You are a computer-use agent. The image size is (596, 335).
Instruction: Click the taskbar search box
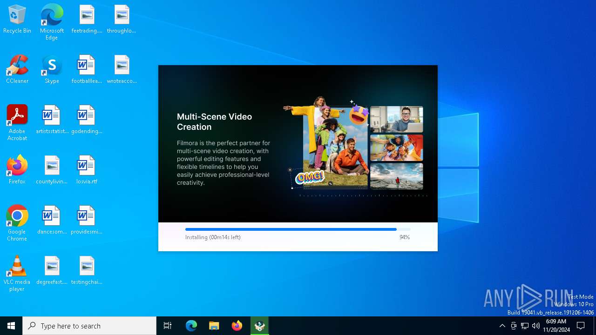click(89, 326)
